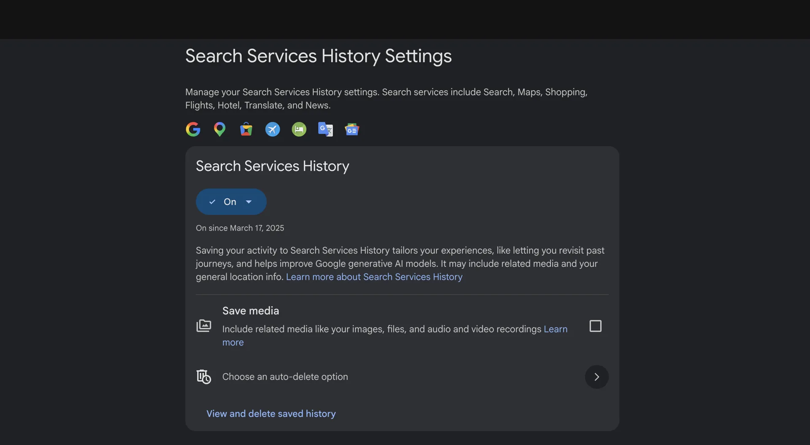Open View and delete saved history
The width and height of the screenshot is (810, 445).
(x=271, y=414)
